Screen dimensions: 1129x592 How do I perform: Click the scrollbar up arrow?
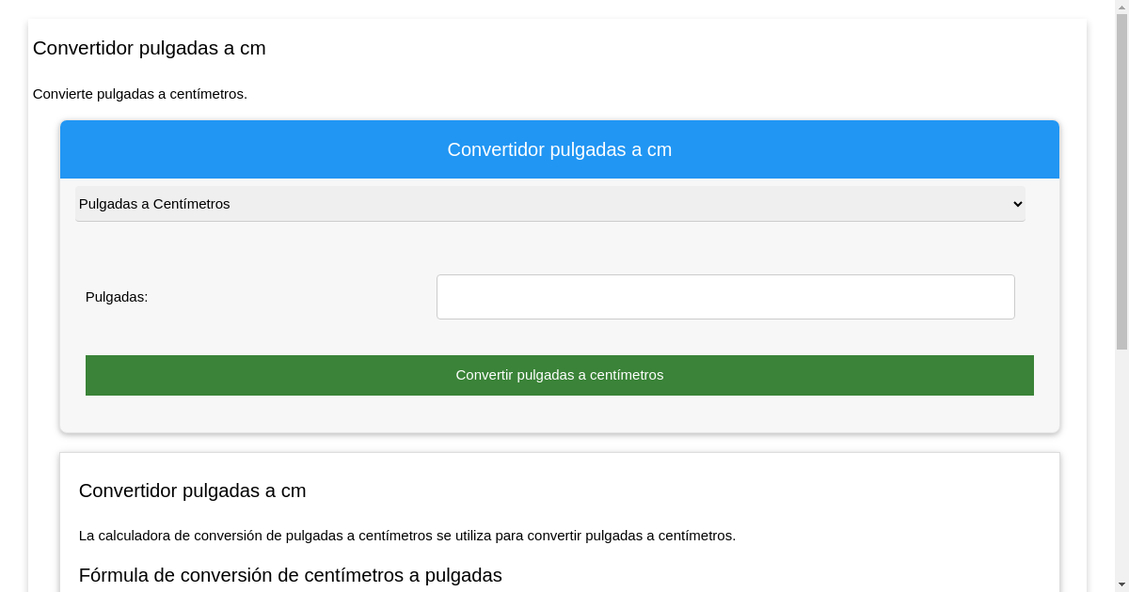[1121, 7]
